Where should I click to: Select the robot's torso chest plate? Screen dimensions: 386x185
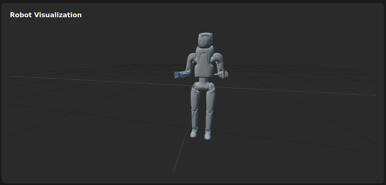[x=204, y=65]
